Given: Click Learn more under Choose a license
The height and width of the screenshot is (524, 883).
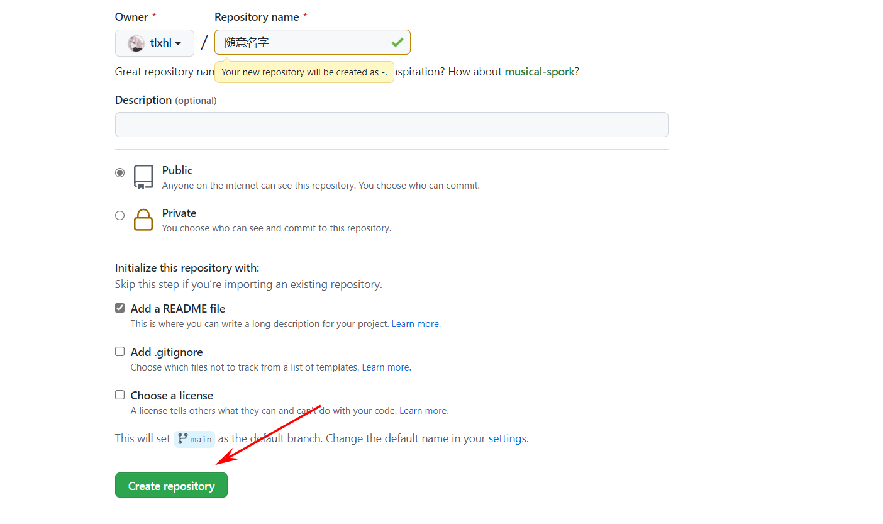Looking at the screenshot, I should click(423, 410).
